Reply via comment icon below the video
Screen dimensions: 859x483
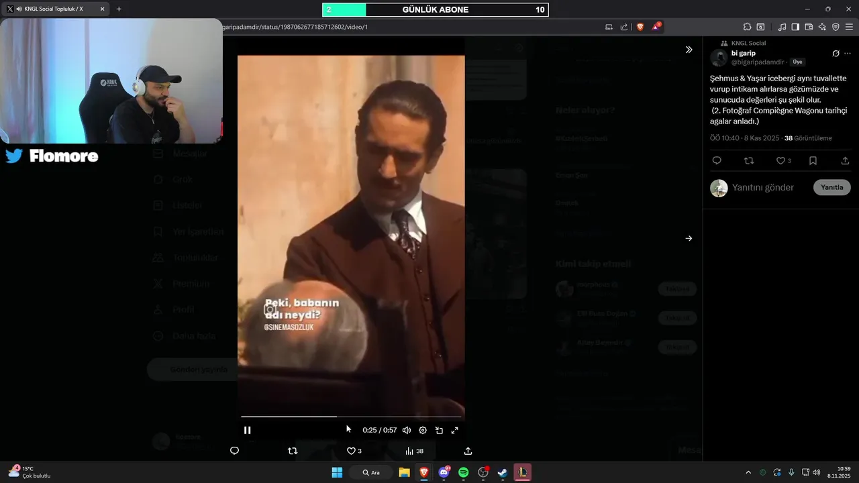coord(234,451)
